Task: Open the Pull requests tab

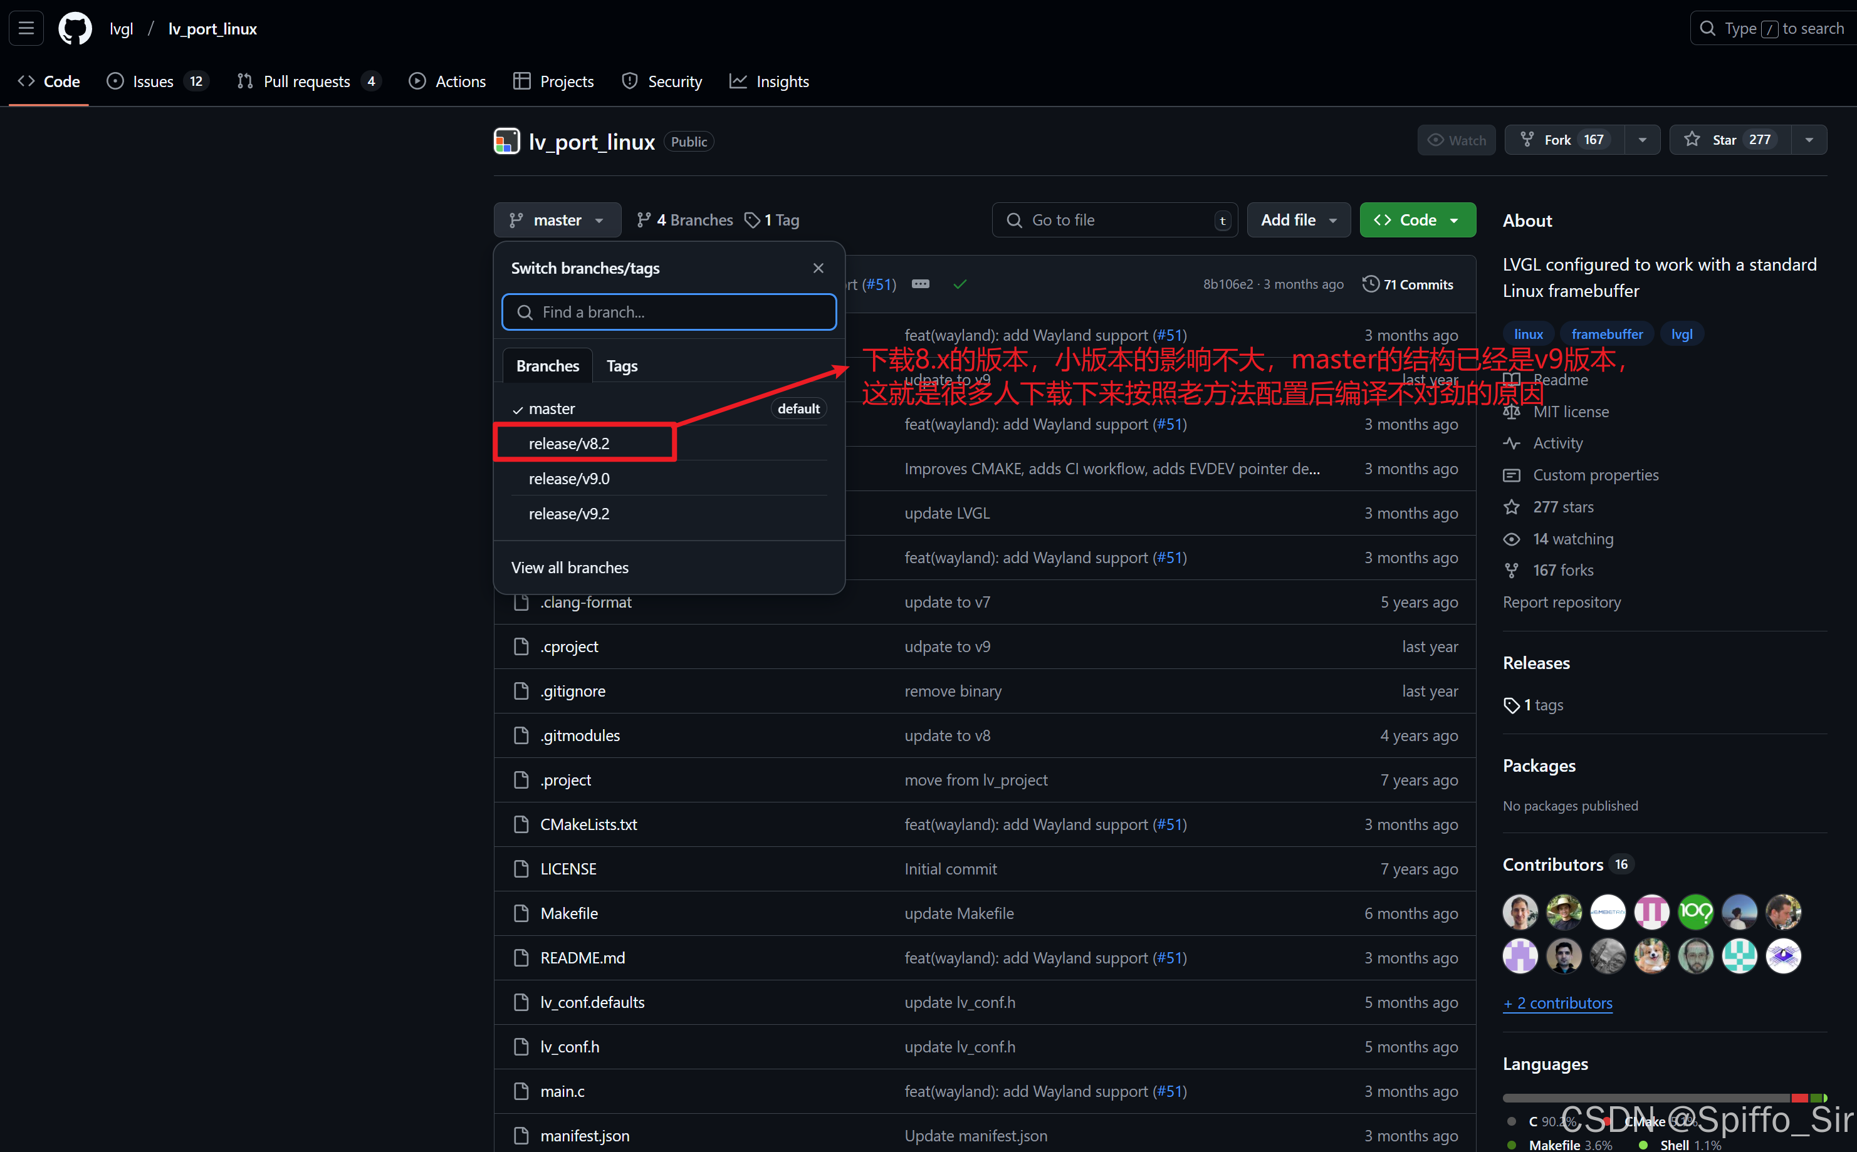Action: click(308, 81)
